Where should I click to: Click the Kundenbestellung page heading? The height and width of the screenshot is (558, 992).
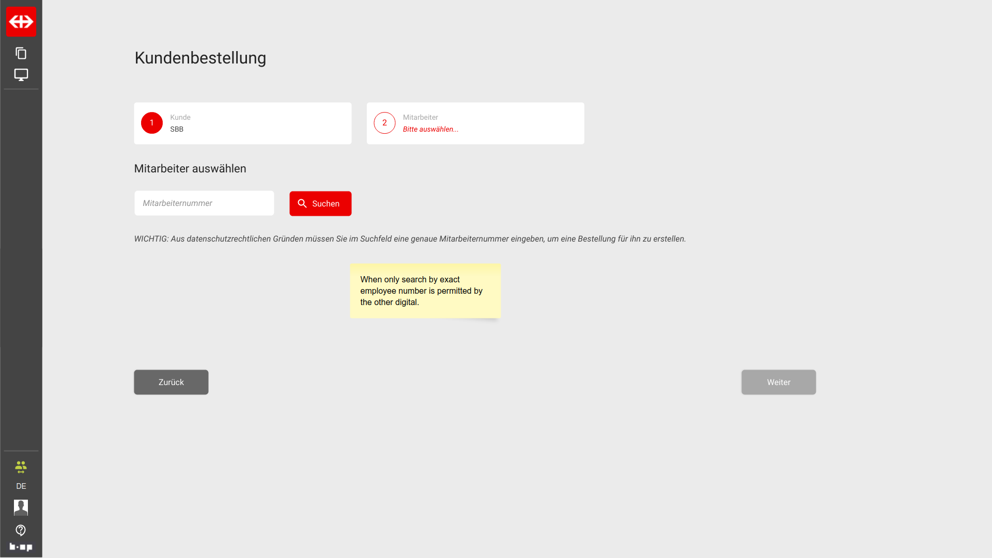click(200, 58)
